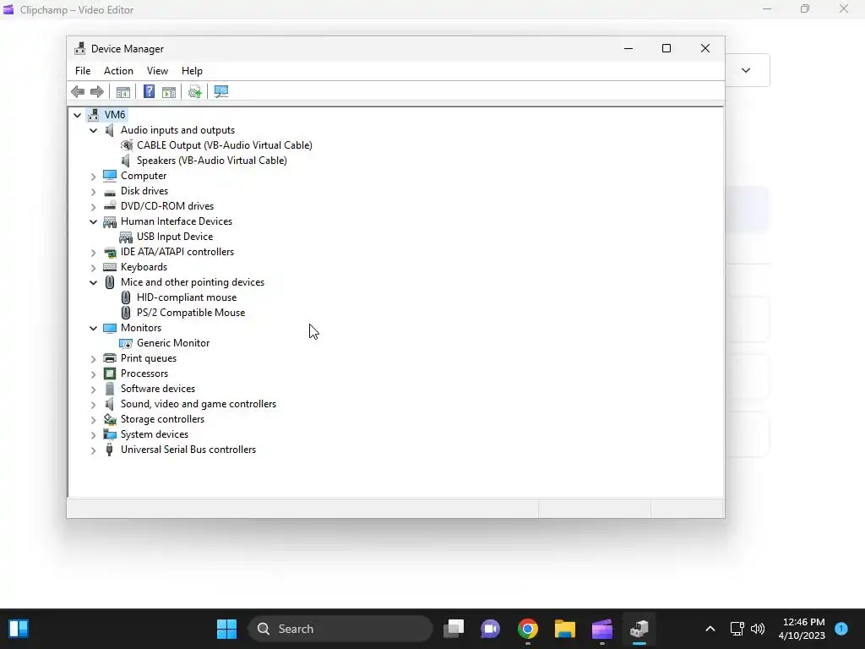Show hidden system tray icons chevron

[710, 629]
